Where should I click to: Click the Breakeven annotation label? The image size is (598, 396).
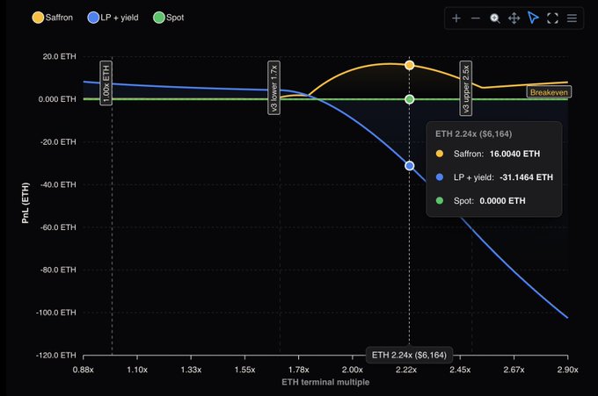tap(549, 92)
